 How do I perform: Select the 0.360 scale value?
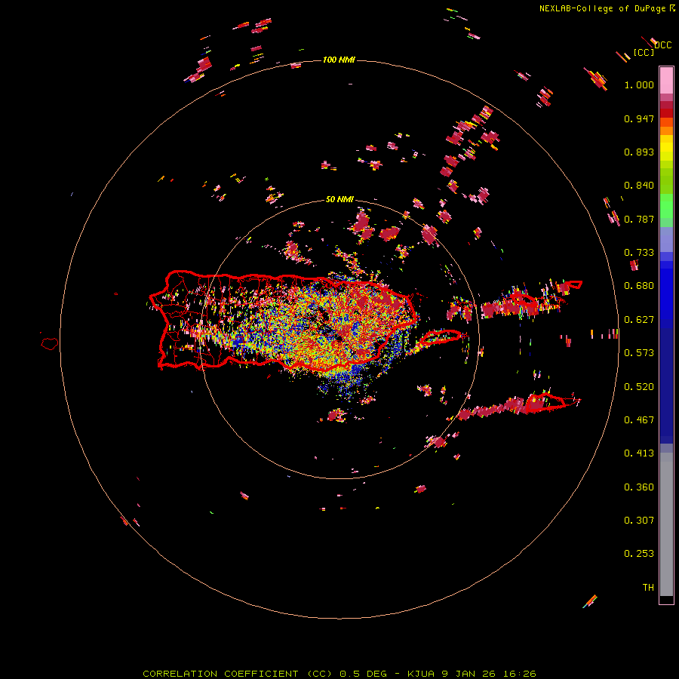[639, 487]
